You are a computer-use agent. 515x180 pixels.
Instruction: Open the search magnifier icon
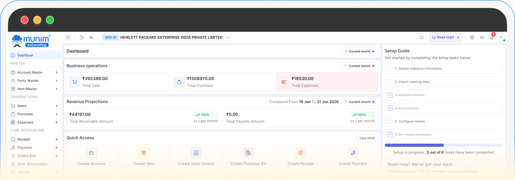(x=422, y=38)
